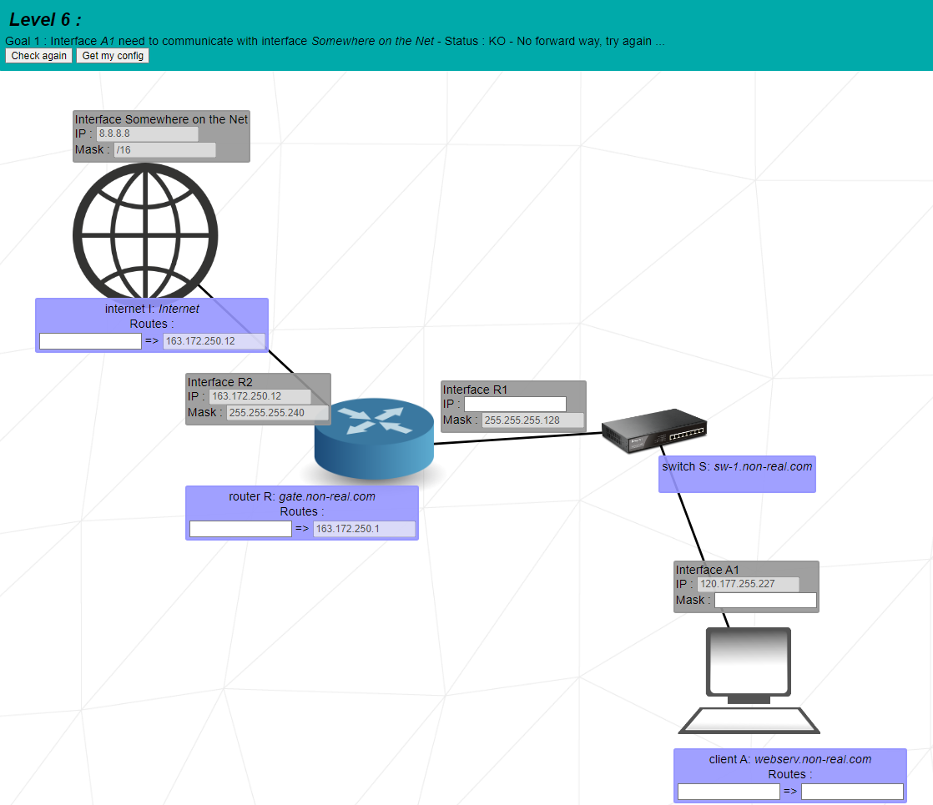Focus the router R route destination empty field
933x805 pixels.
(240, 528)
